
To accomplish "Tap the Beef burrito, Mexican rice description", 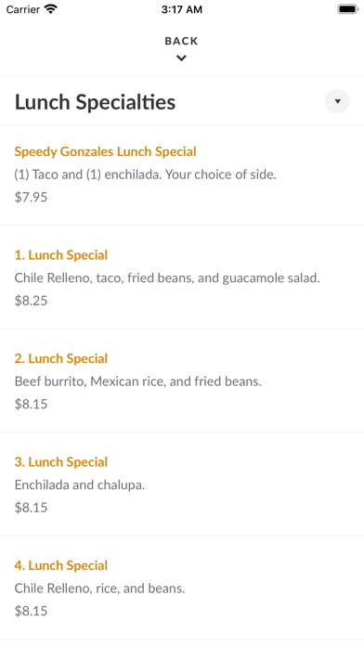I will tap(137, 381).
